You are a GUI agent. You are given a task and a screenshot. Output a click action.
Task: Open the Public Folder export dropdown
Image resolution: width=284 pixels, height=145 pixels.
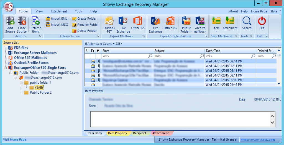[x=186, y=25]
